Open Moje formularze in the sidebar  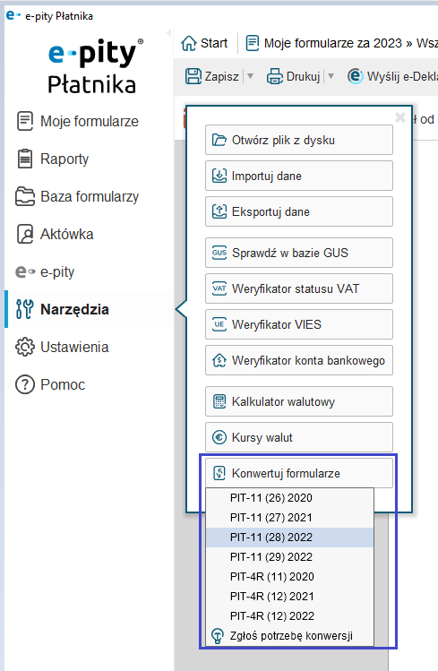coord(77,122)
